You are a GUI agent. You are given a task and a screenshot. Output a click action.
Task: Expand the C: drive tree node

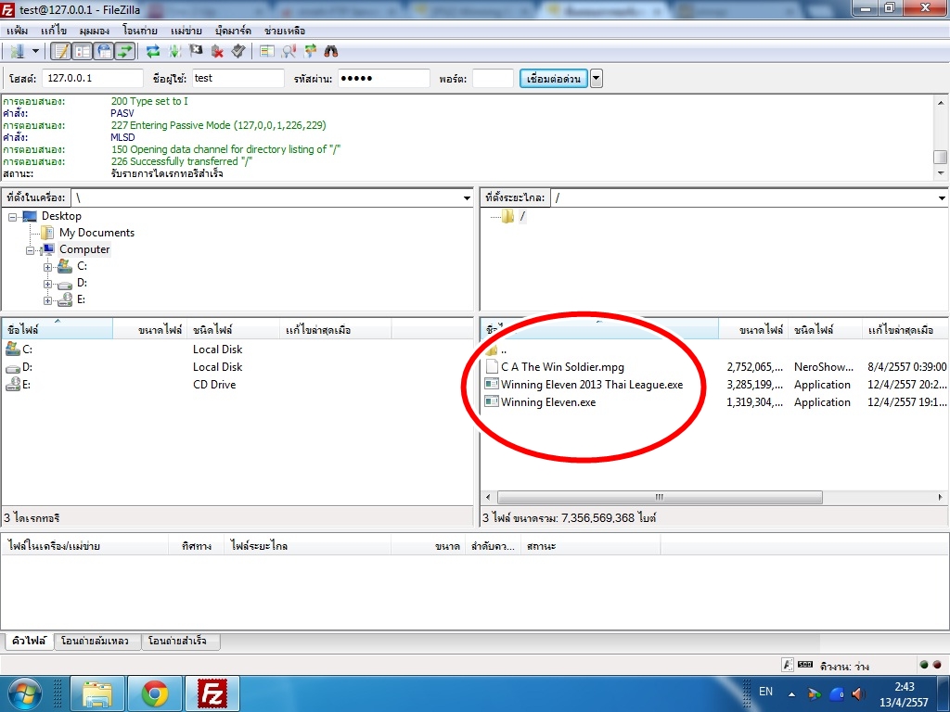[x=47, y=267]
